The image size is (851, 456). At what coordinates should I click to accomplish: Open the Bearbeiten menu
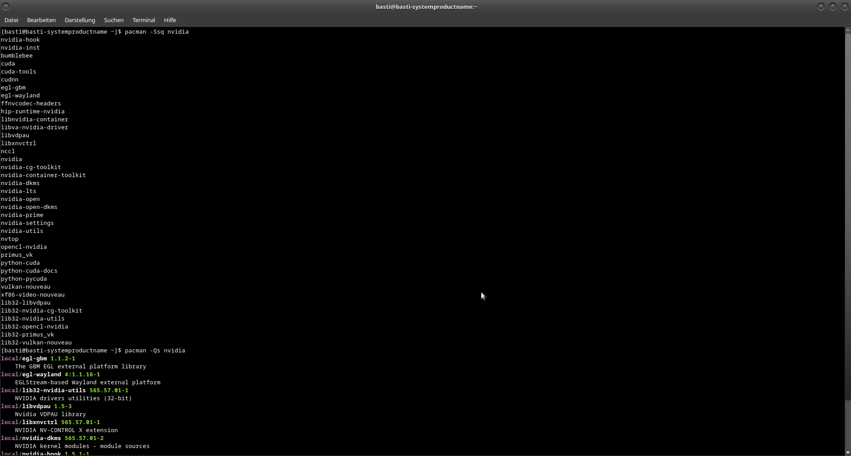pyautogui.click(x=41, y=20)
